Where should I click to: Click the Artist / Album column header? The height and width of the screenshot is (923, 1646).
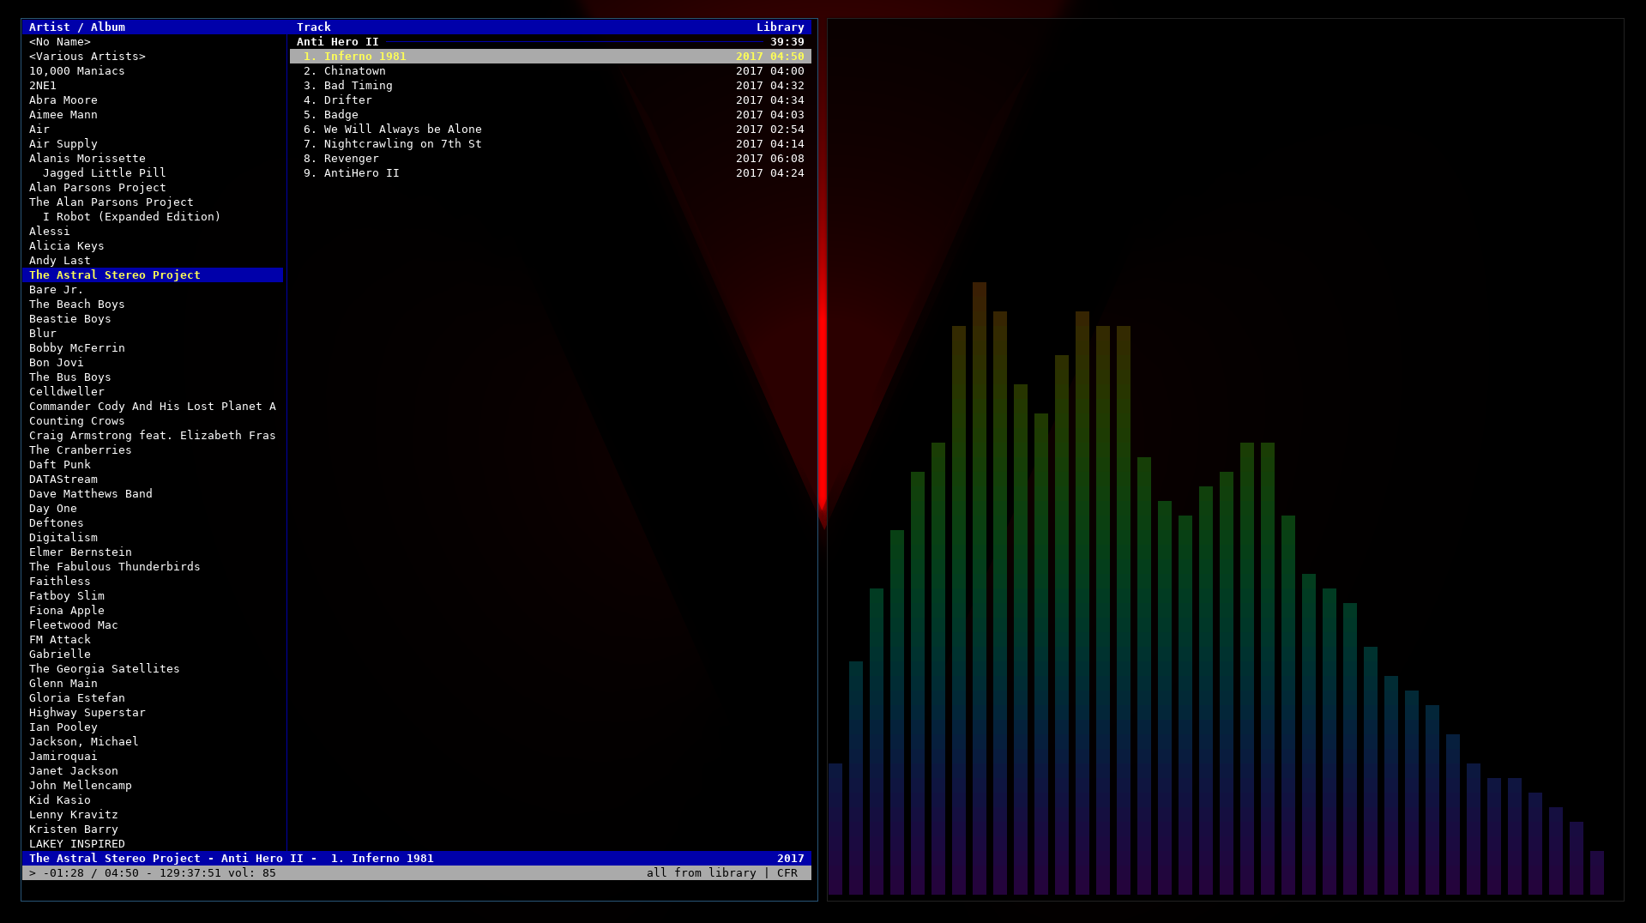[x=77, y=27]
